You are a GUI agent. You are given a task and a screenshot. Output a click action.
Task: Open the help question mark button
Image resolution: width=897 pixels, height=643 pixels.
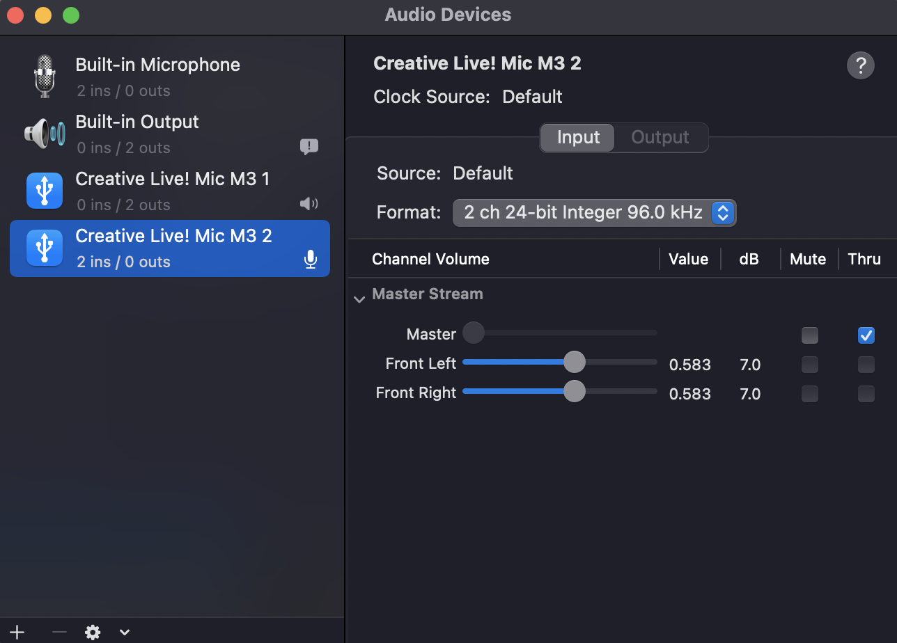pyautogui.click(x=860, y=65)
